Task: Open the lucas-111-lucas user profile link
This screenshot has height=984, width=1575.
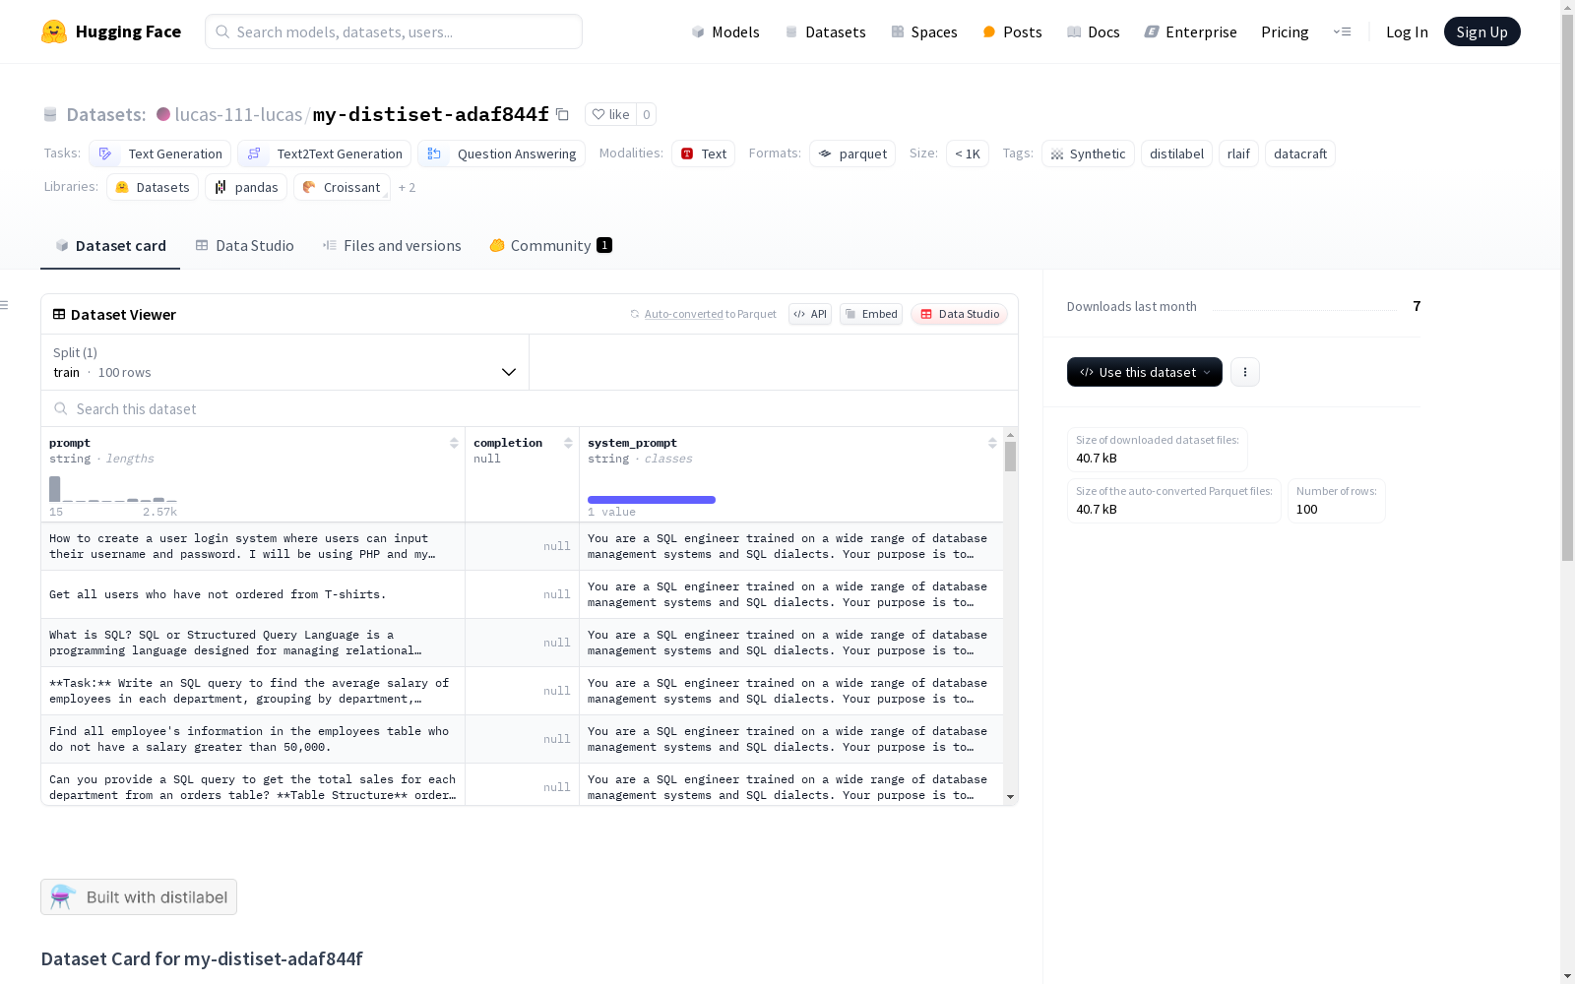Action: (238, 114)
